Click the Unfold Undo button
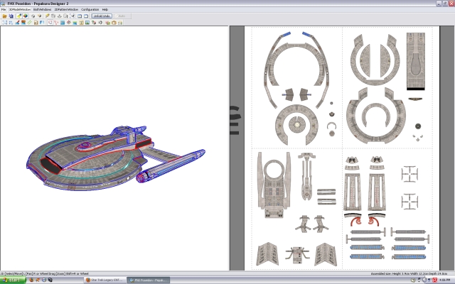 tap(102, 16)
